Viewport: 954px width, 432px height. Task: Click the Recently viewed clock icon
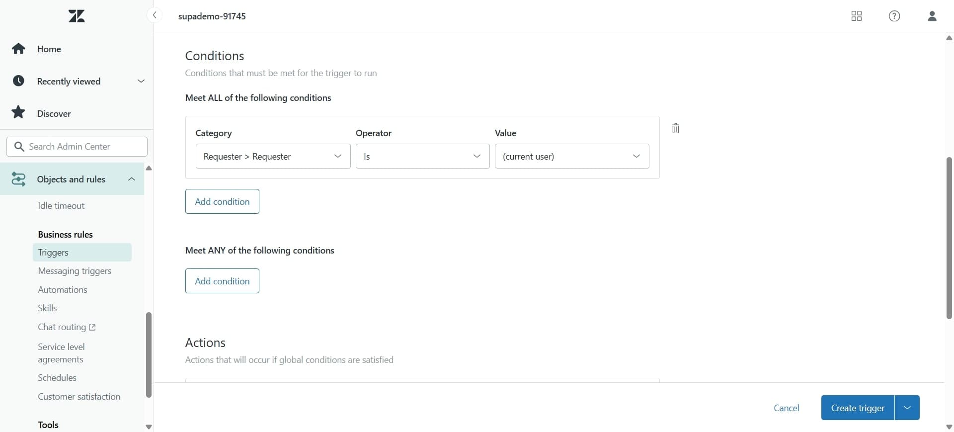[x=18, y=81]
